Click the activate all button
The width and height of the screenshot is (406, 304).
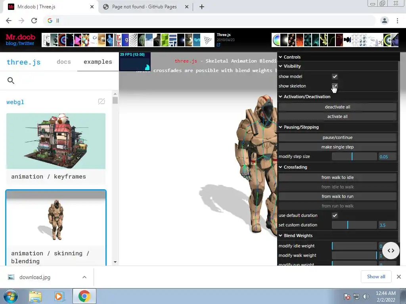tap(337, 117)
